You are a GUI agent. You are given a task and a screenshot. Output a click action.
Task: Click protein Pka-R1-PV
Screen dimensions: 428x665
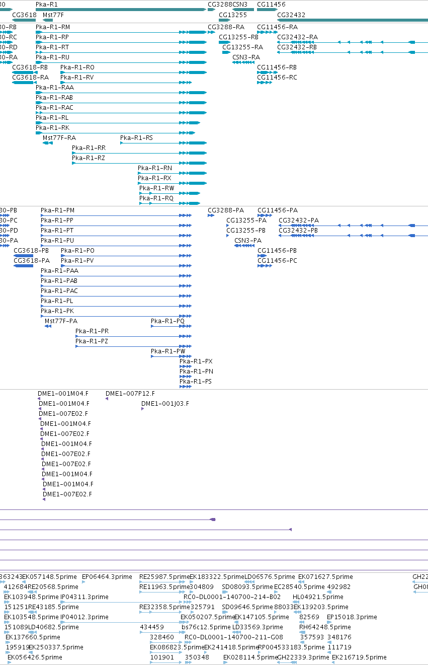click(77, 261)
